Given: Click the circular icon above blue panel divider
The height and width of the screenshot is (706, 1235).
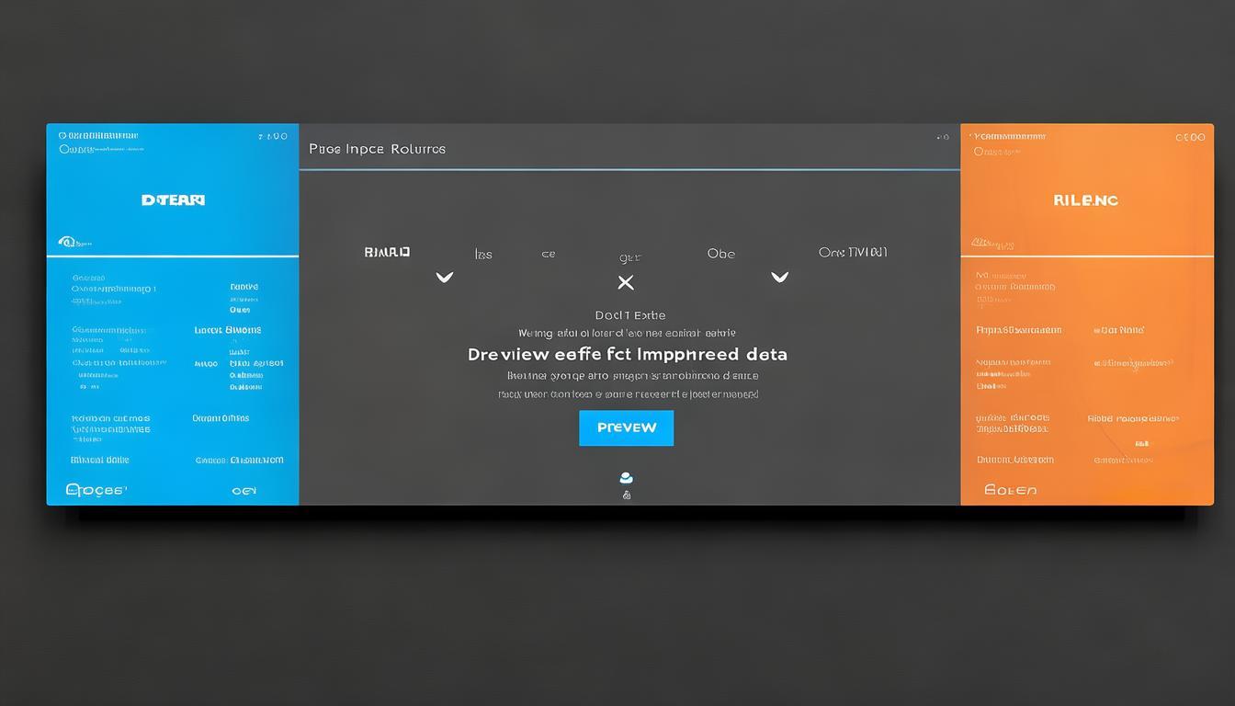Looking at the screenshot, I should tap(66, 242).
